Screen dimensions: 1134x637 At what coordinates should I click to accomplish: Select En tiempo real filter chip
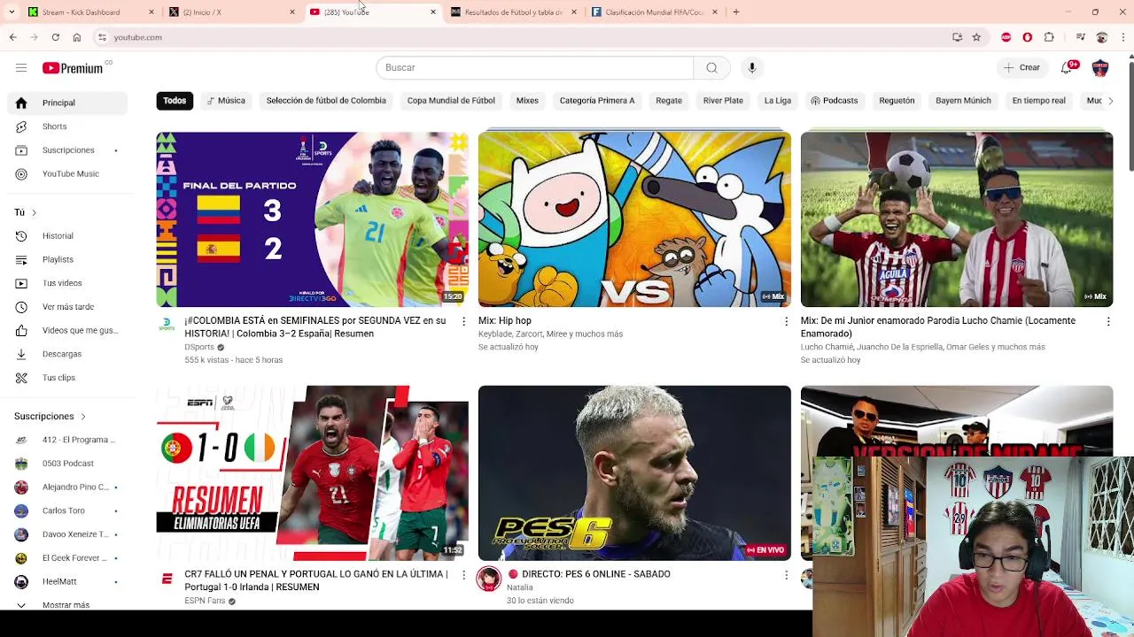point(1038,101)
